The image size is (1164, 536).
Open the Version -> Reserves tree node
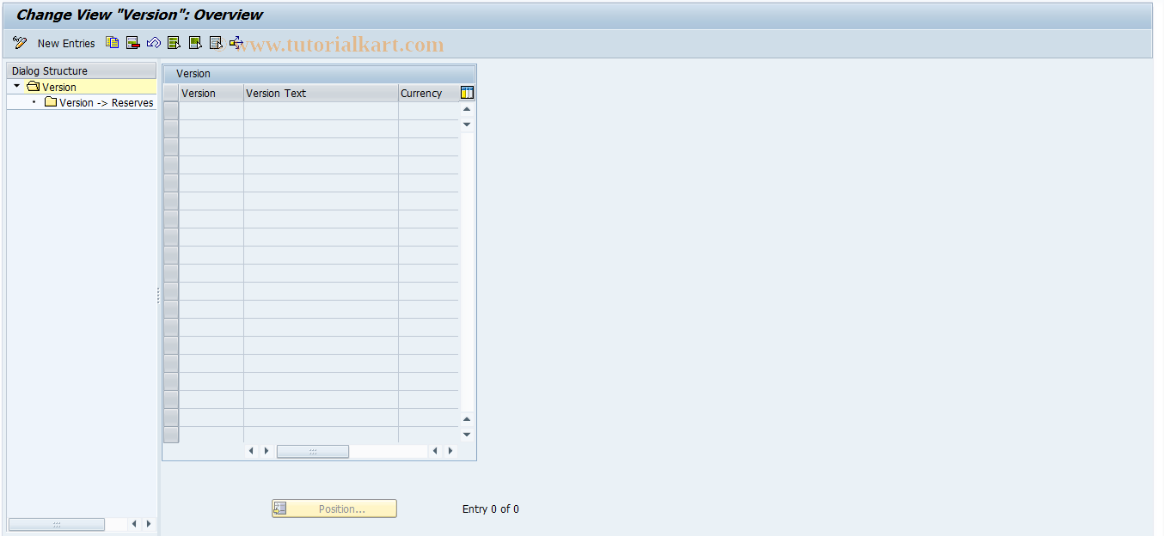(99, 102)
